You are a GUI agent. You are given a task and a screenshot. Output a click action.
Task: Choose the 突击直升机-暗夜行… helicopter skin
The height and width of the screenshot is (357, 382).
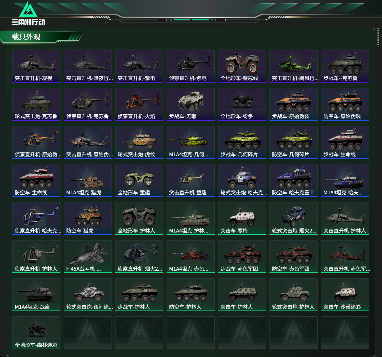click(x=88, y=66)
